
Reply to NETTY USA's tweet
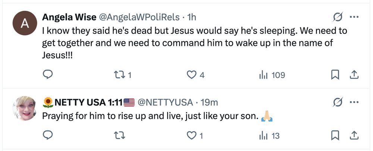[47, 135]
